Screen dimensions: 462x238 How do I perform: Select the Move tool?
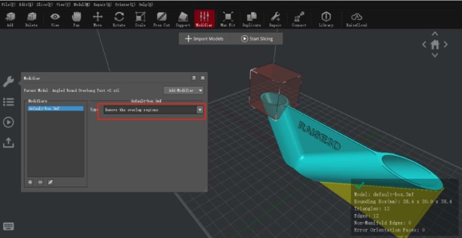click(97, 19)
